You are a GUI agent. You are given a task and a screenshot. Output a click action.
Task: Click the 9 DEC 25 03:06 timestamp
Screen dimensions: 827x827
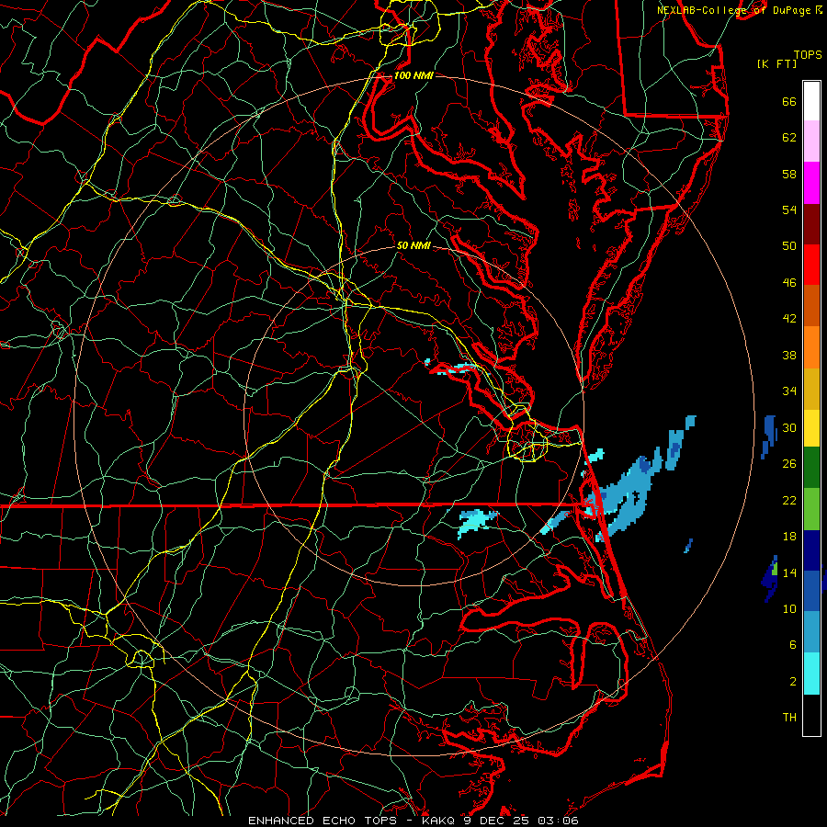521,821
